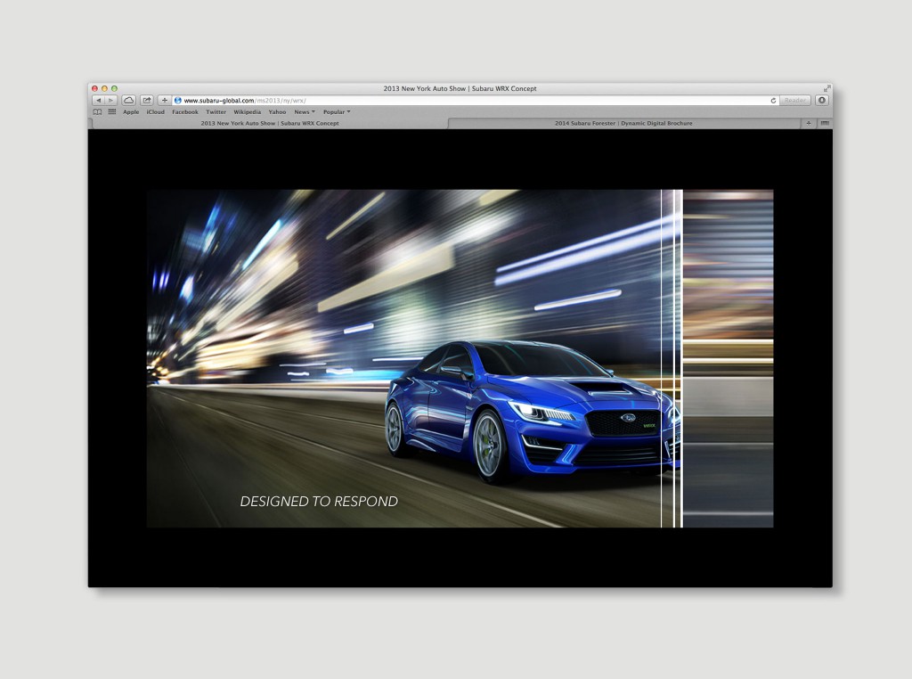Enter full screen with the corner arrows icon
Viewport: 912px width, 679px height.
(826, 88)
